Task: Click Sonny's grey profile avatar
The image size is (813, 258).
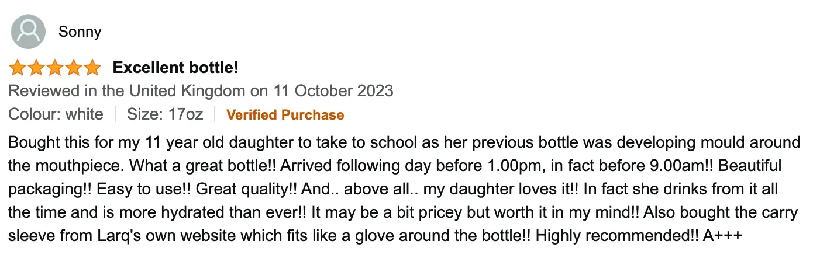Action: click(28, 32)
